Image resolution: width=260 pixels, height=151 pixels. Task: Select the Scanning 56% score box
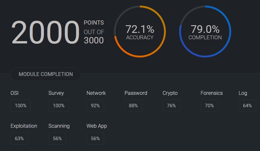coord(57,139)
